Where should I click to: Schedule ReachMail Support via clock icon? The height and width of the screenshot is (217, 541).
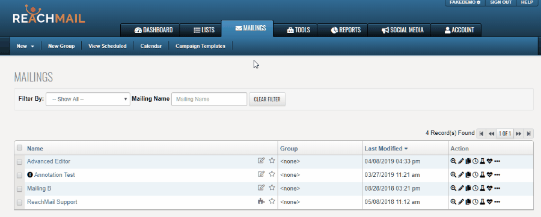click(x=475, y=202)
